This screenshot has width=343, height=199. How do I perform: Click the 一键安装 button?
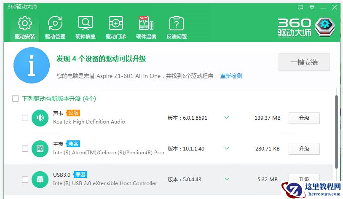(x=304, y=62)
